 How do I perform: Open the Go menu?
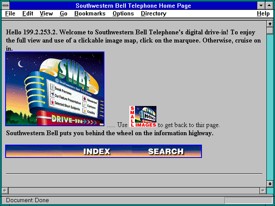(64, 14)
